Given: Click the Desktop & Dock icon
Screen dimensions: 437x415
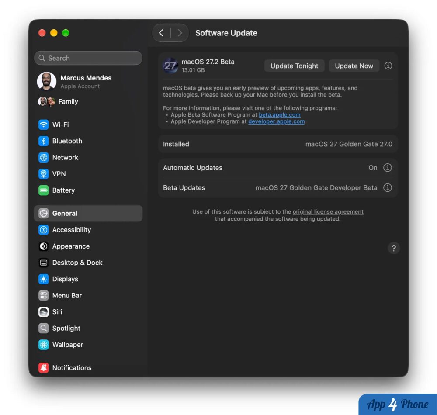Looking at the screenshot, I should 43,263.
